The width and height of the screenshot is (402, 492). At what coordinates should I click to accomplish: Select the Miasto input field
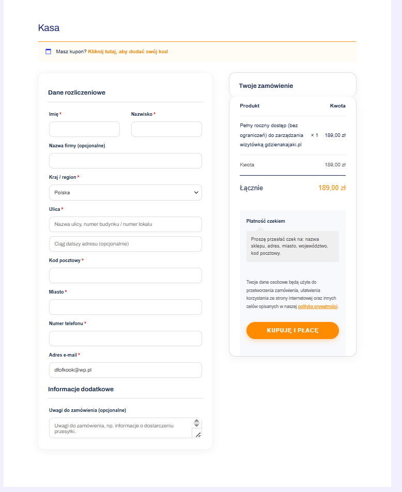pos(125,307)
